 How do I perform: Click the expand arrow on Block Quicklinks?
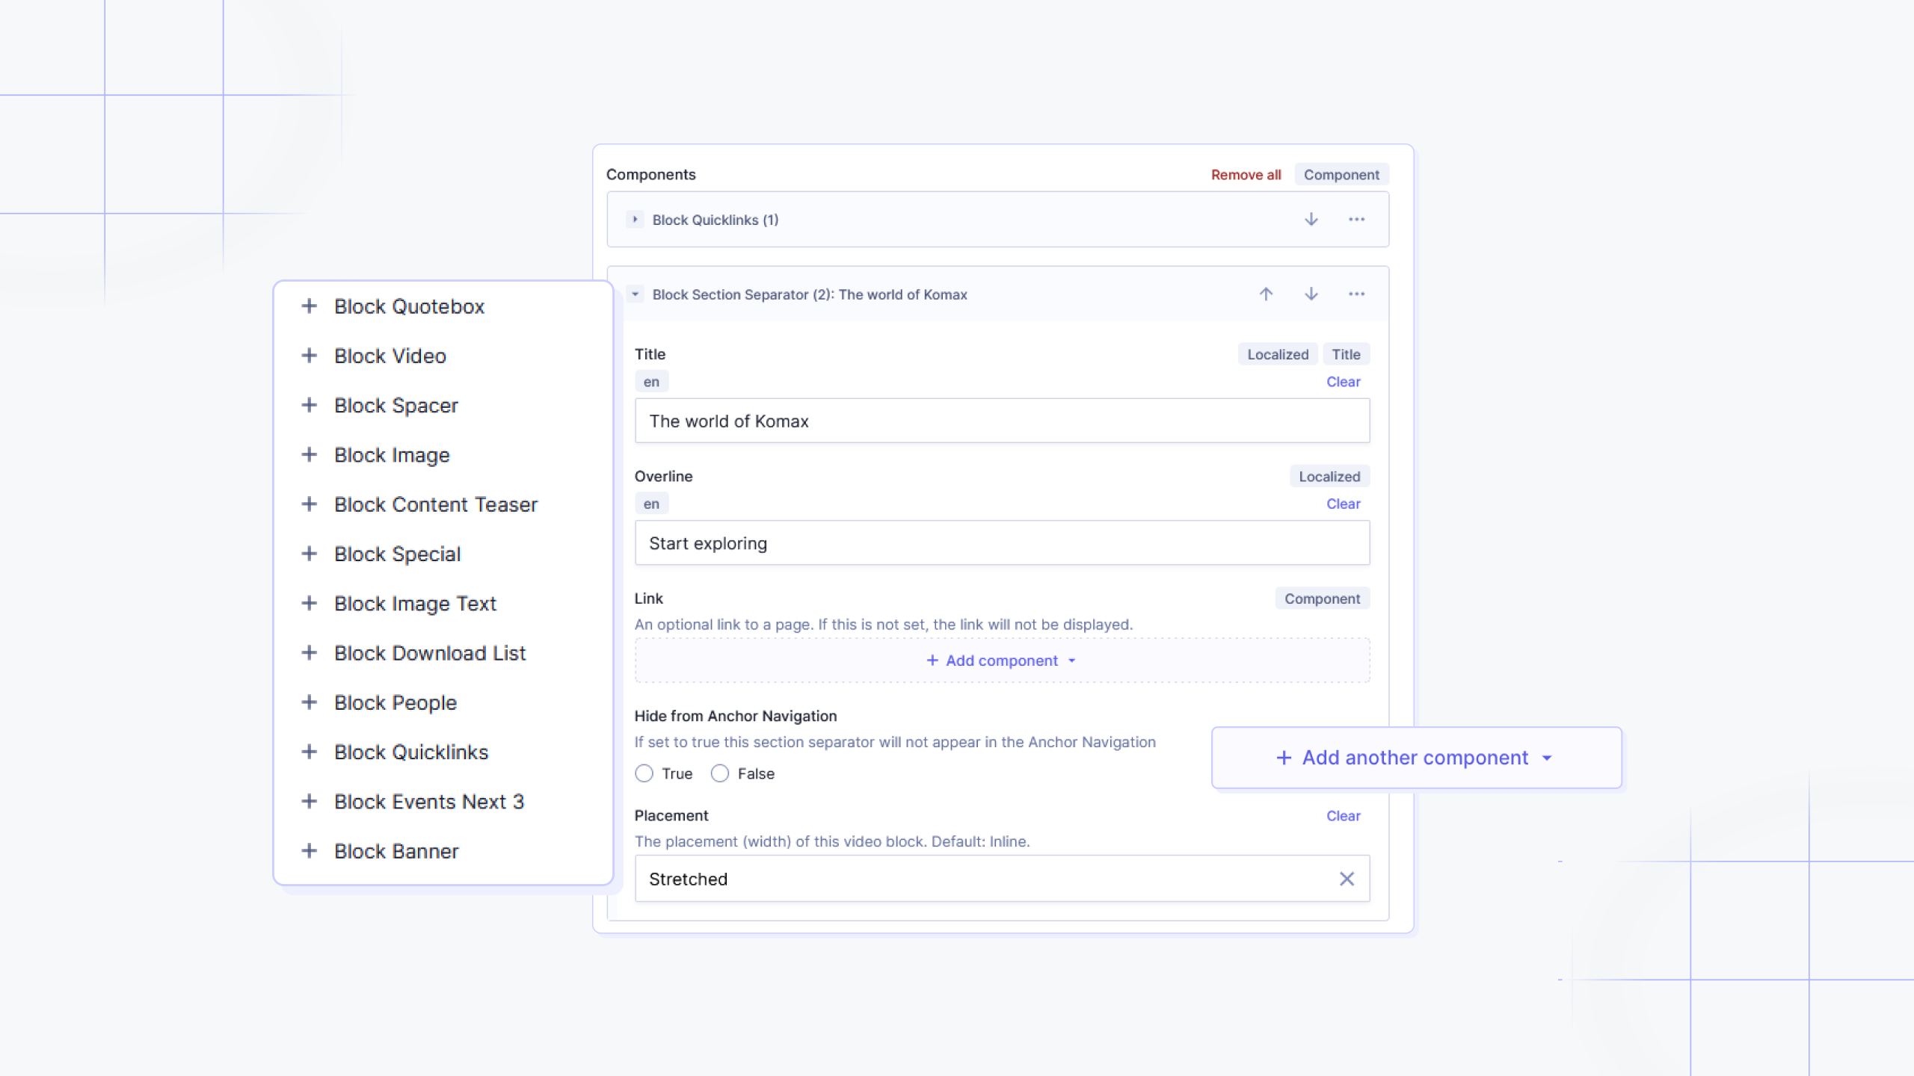pos(635,220)
